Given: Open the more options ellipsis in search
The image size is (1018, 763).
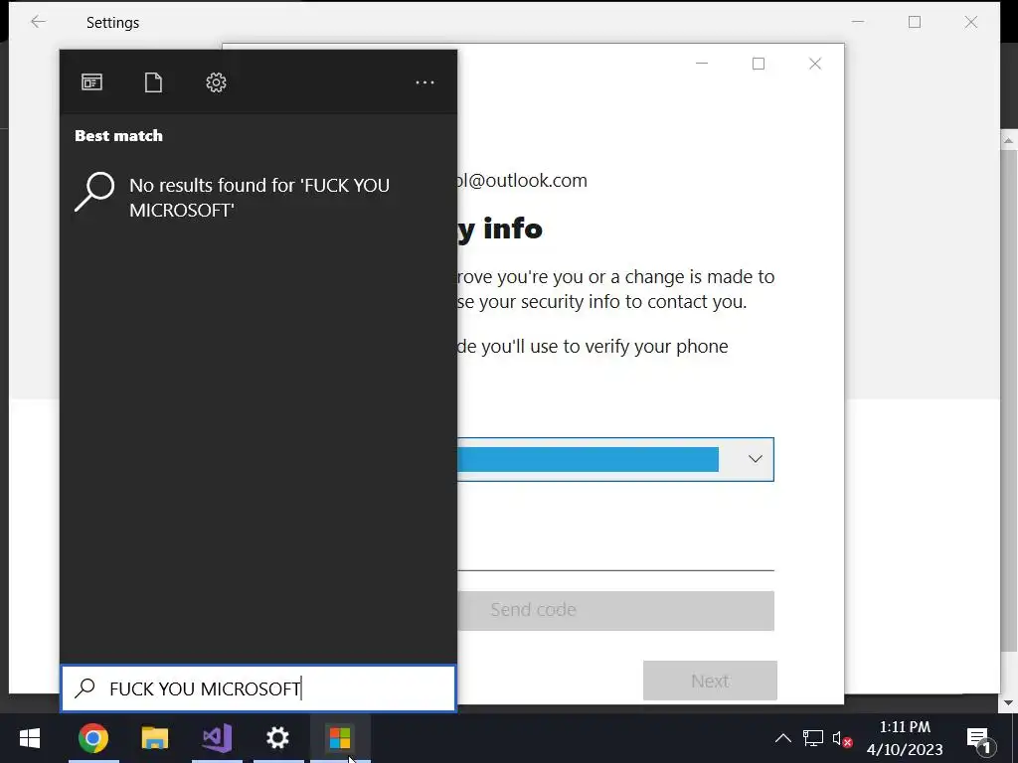Looking at the screenshot, I should coord(424,82).
